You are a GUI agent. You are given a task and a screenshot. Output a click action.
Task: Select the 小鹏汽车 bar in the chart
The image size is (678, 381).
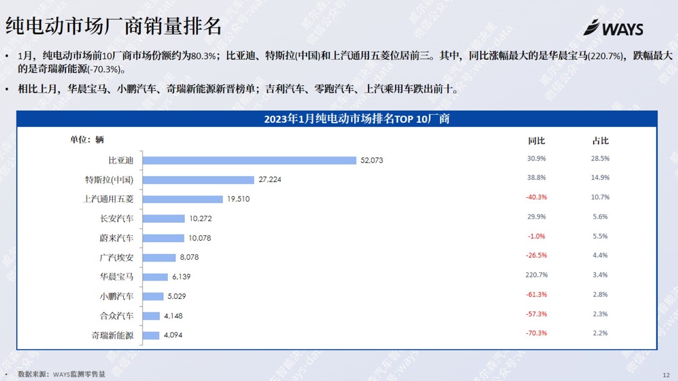click(x=153, y=297)
